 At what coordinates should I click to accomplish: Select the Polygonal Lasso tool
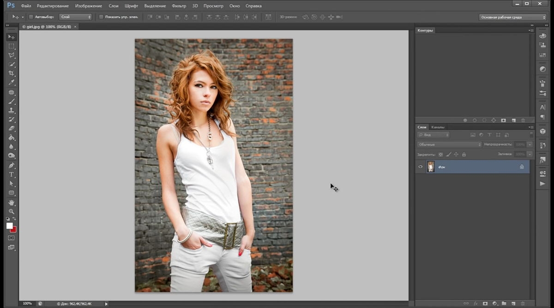(x=12, y=55)
